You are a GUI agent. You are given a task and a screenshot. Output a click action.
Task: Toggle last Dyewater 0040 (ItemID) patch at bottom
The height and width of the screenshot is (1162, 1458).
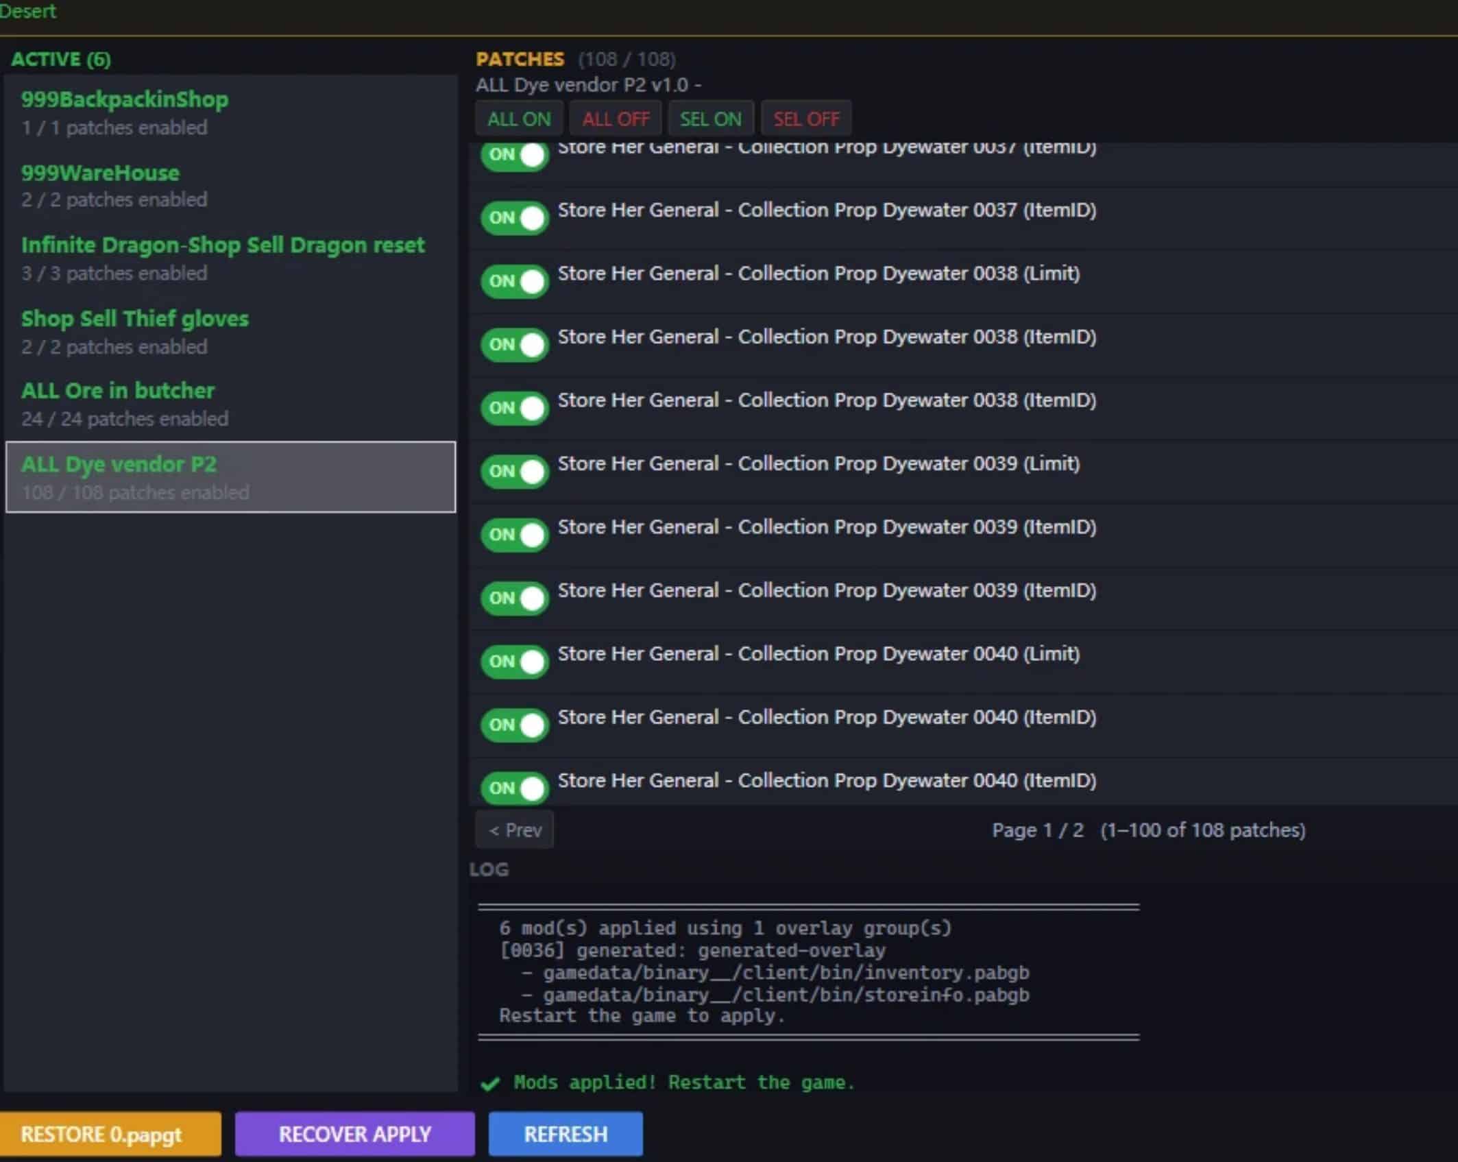(515, 788)
